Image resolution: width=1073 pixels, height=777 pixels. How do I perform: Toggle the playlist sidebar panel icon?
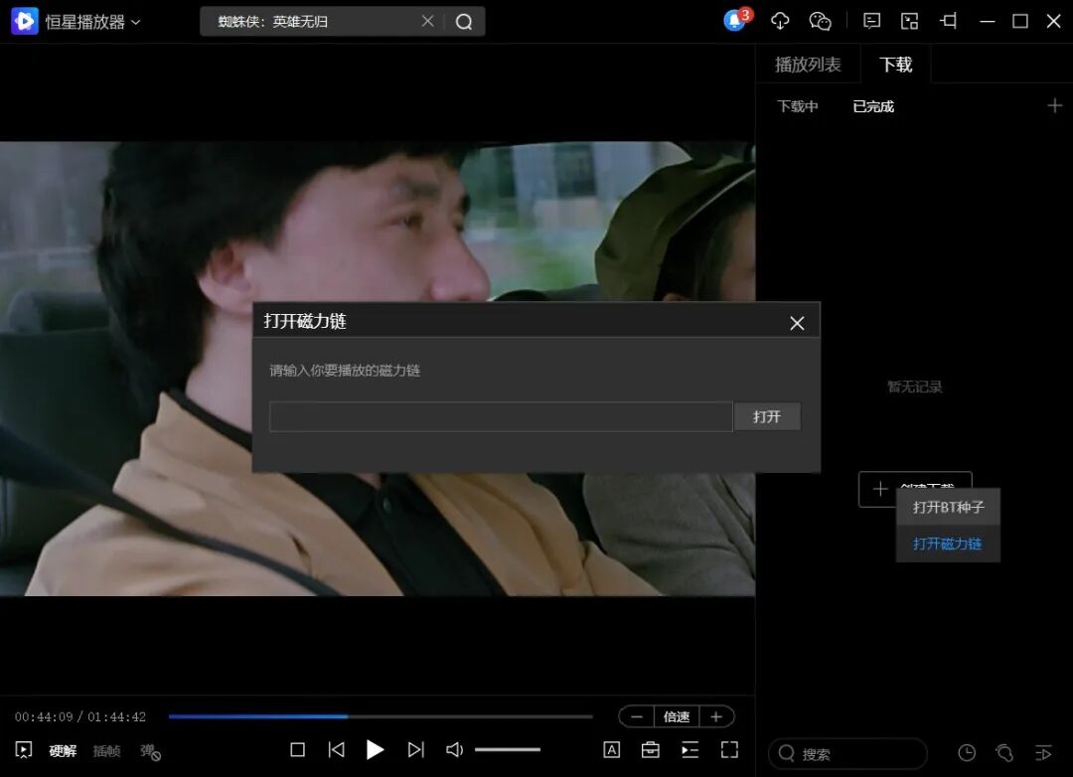point(690,749)
